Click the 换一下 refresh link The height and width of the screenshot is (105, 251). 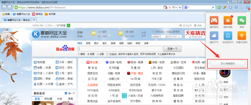(70, 93)
